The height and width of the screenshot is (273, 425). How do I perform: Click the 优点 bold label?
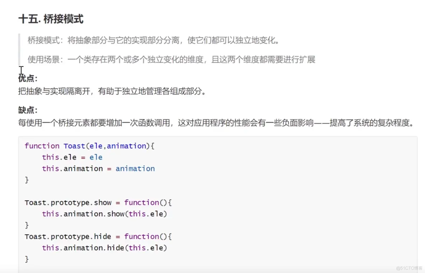(28, 78)
